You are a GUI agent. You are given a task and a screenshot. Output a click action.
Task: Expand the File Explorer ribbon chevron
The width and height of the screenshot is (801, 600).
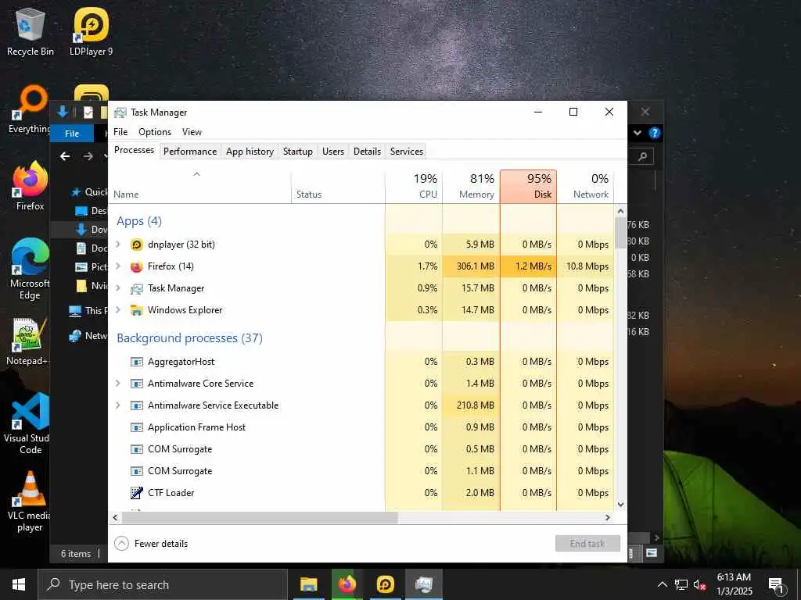point(638,133)
